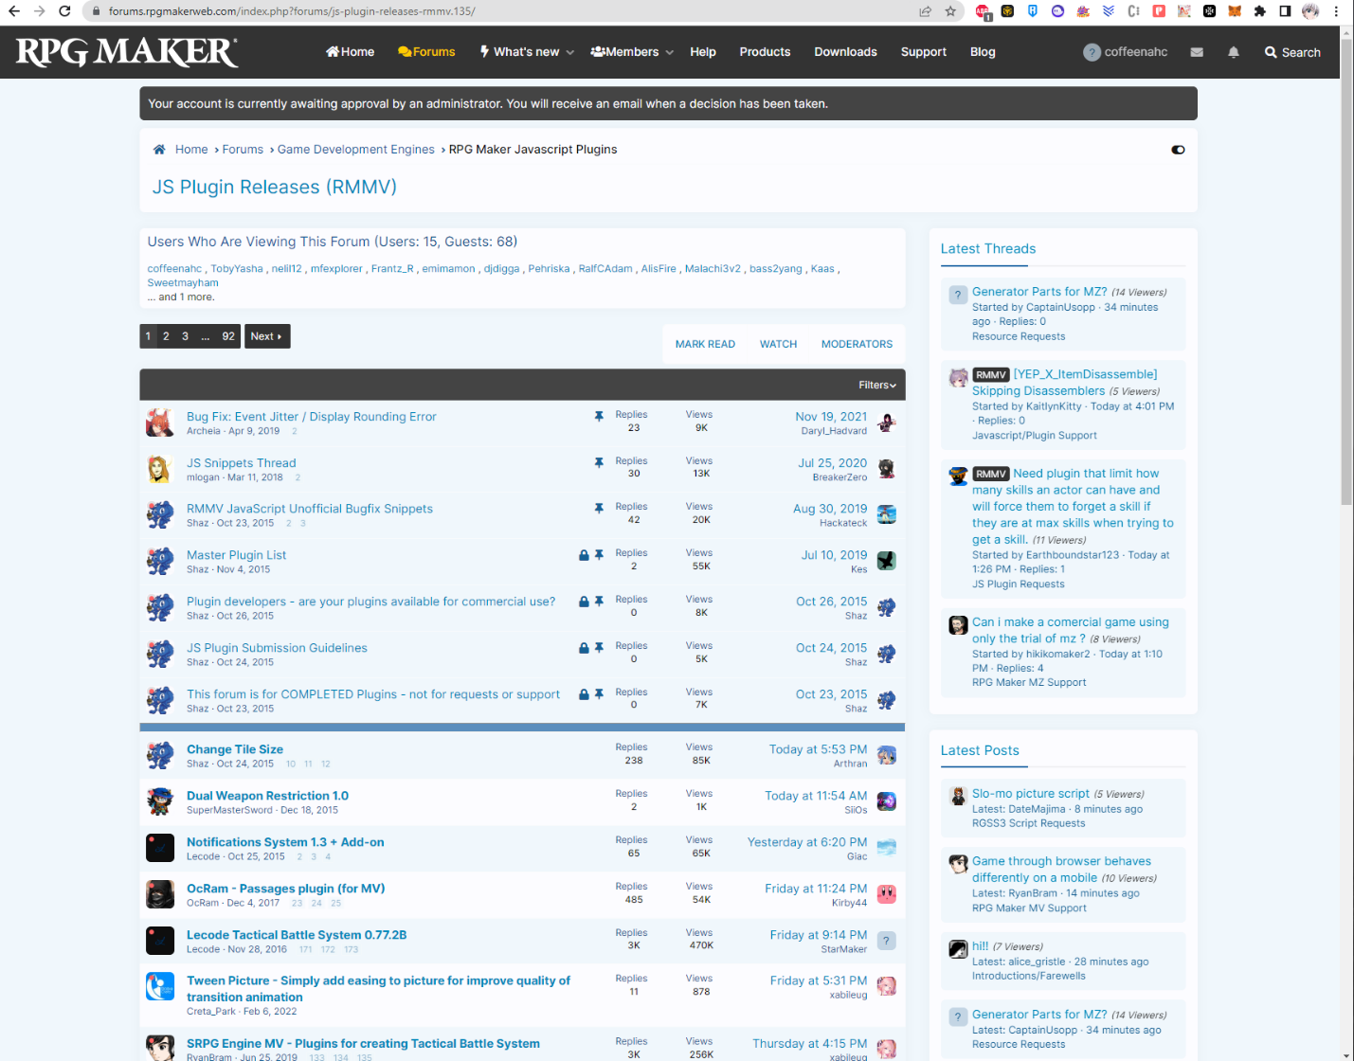Open the inbox envelope icon
This screenshot has width=1354, height=1061.
click(1197, 52)
